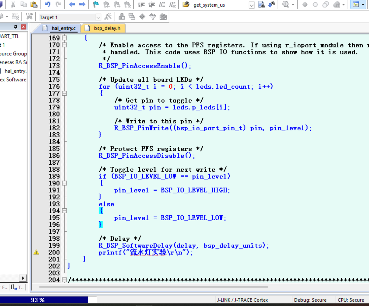This screenshot has height=306, width=369.
Task: Open the debug session dropdown arrow
Action: 293,5
